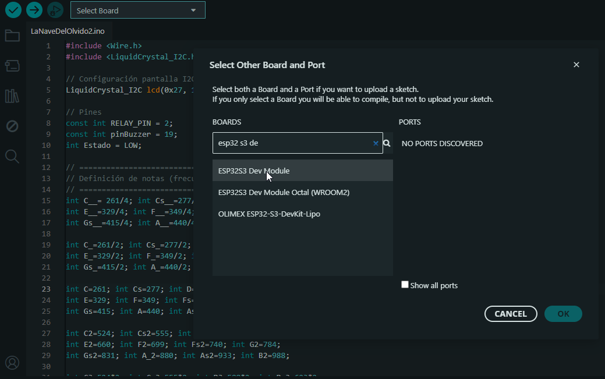Image resolution: width=605 pixels, height=379 pixels.
Task: Open the Select Board dropdown
Action: [x=138, y=10]
